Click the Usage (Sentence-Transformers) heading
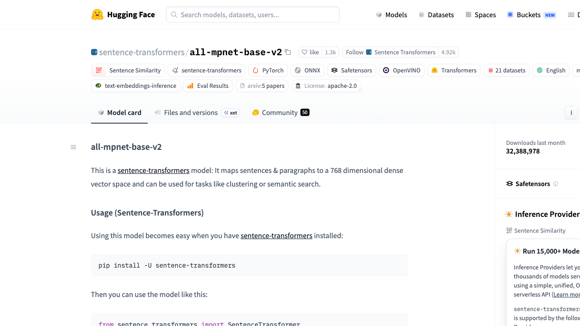This screenshot has height=326, width=580. point(147,212)
